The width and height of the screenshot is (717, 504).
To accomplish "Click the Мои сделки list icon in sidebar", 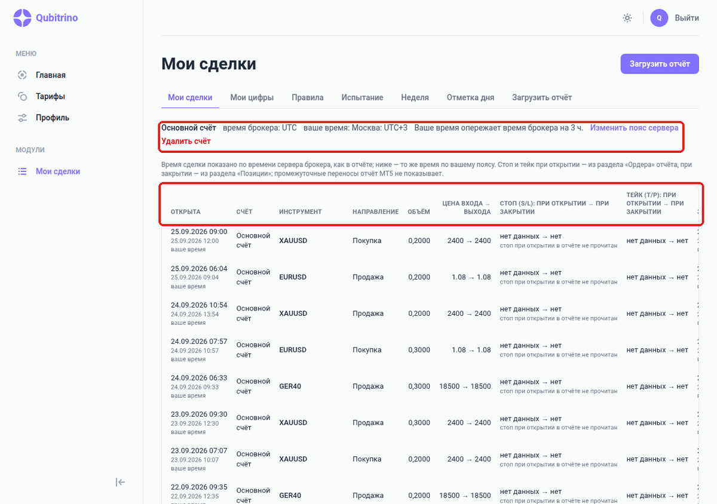I will pos(22,171).
